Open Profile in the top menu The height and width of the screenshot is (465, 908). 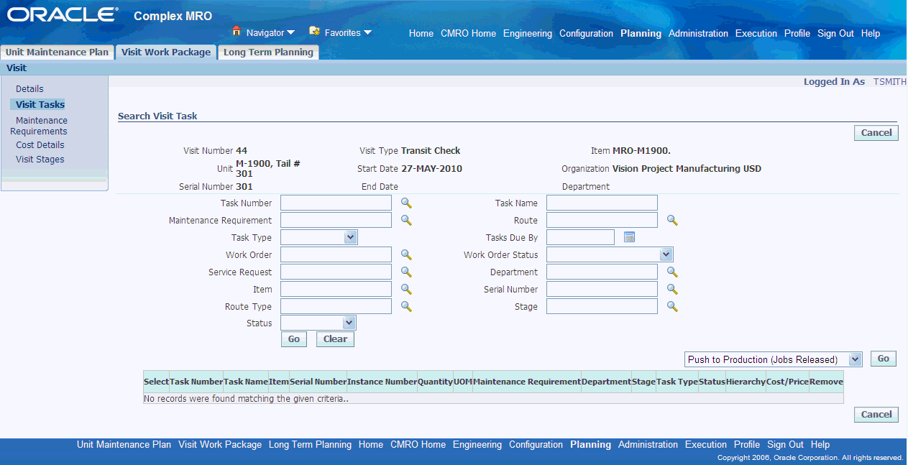tap(797, 33)
